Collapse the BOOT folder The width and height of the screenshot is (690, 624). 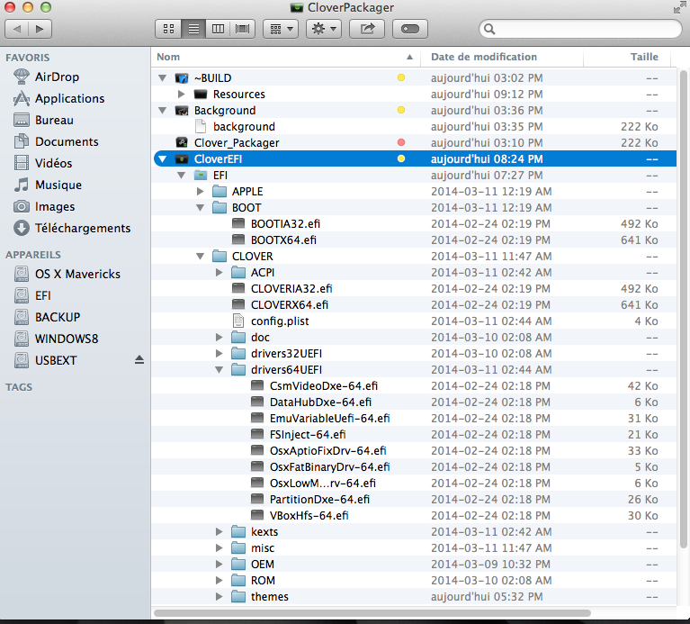(x=201, y=208)
